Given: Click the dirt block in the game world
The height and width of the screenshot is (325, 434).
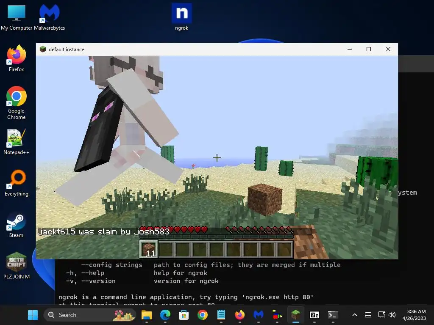Looking at the screenshot, I should pyautogui.click(x=265, y=200).
